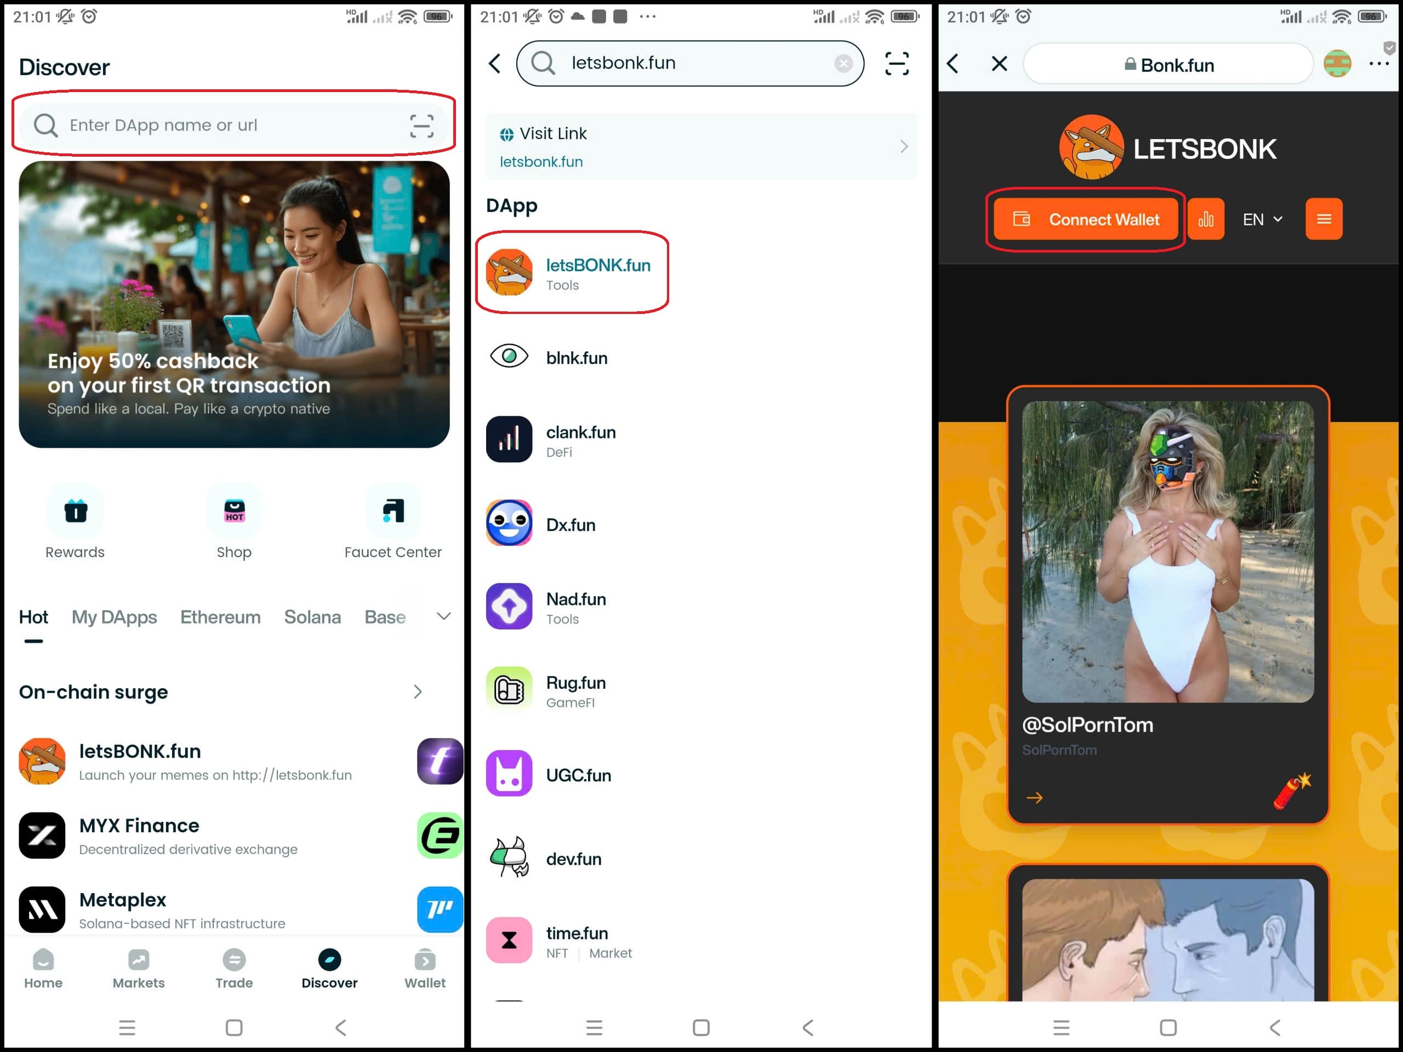Go to Markets in bottom navigation

[139, 969]
